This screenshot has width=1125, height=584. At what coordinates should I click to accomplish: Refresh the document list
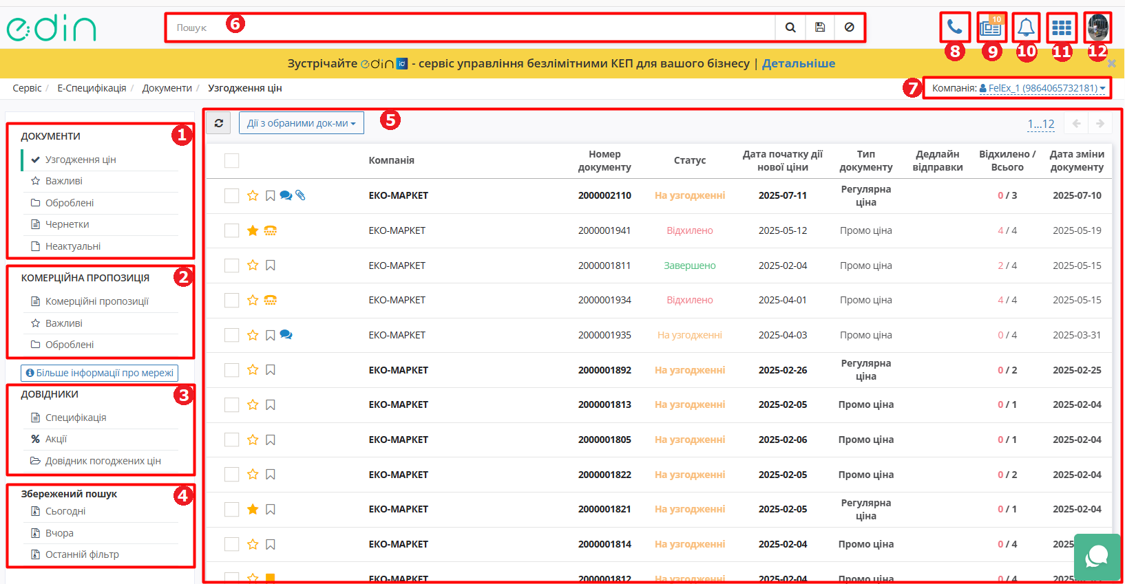point(219,123)
